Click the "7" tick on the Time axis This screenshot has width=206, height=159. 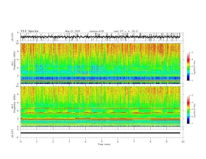pyautogui.click(x=134, y=142)
